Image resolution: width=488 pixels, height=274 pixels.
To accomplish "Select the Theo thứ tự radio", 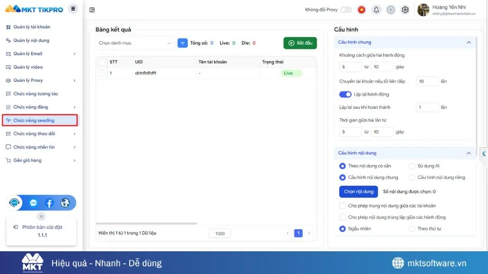I will [412, 229].
